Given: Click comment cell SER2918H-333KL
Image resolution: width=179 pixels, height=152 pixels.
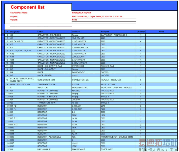Looking at the screenshot, I should (x=86, y=88).
